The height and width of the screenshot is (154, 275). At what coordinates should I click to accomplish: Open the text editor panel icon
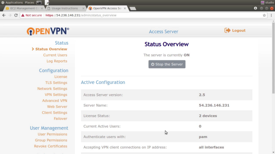[x=47, y=2]
